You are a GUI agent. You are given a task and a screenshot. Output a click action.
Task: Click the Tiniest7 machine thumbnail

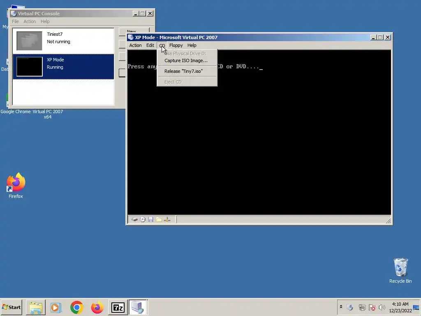click(29, 41)
